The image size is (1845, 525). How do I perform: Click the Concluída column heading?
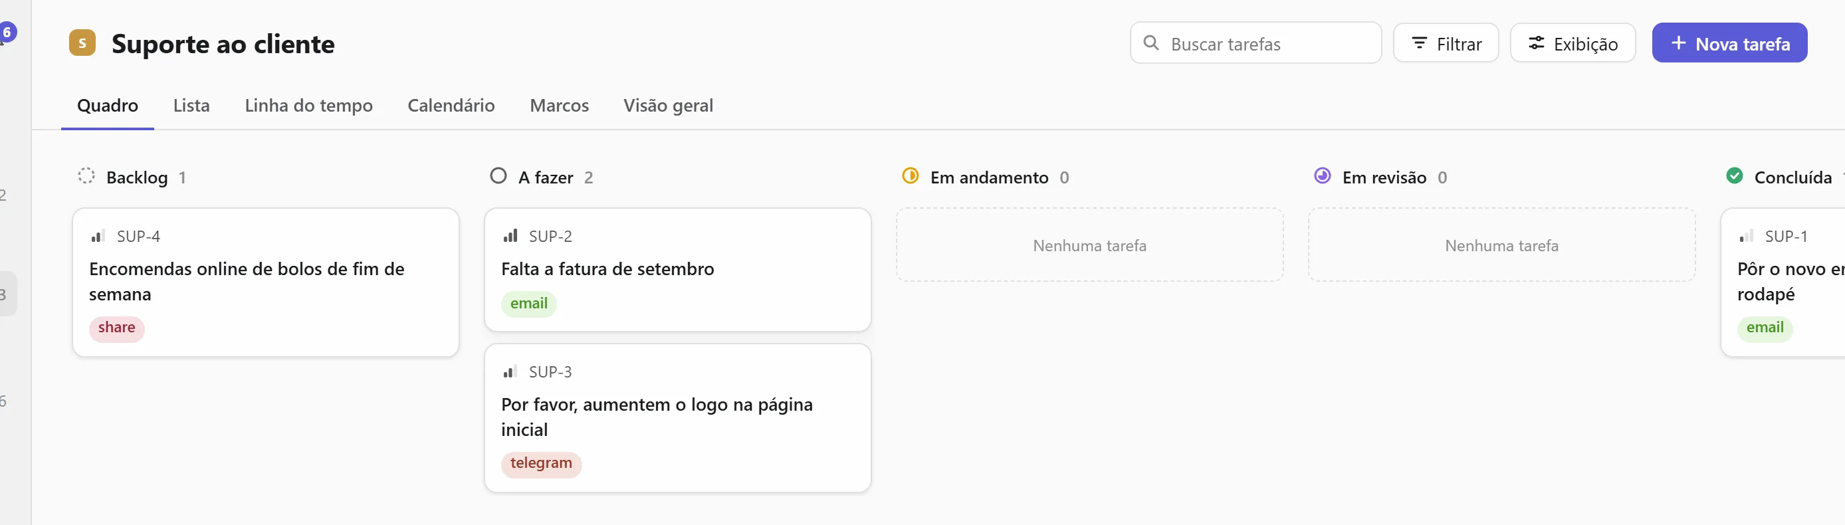point(1792,177)
